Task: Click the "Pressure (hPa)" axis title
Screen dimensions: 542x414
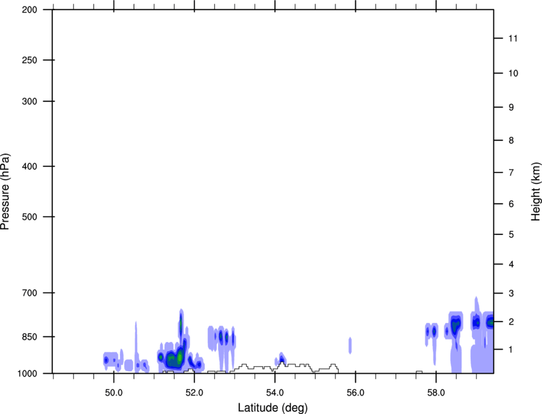Action: pyautogui.click(x=6, y=191)
